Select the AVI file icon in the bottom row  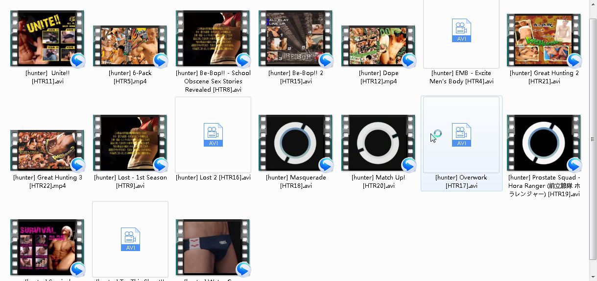[130, 239]
